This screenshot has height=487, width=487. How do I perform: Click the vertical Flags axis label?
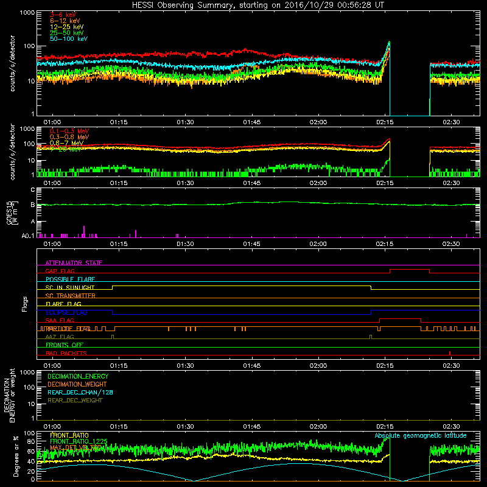[x=25, y=304]
